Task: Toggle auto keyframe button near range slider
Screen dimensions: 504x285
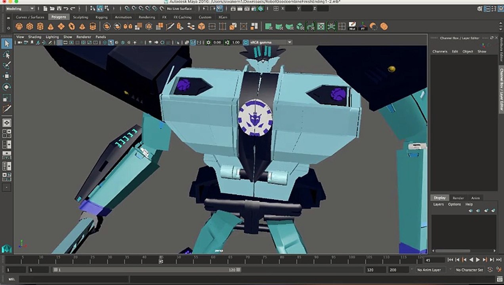Action: coord(491,270)
